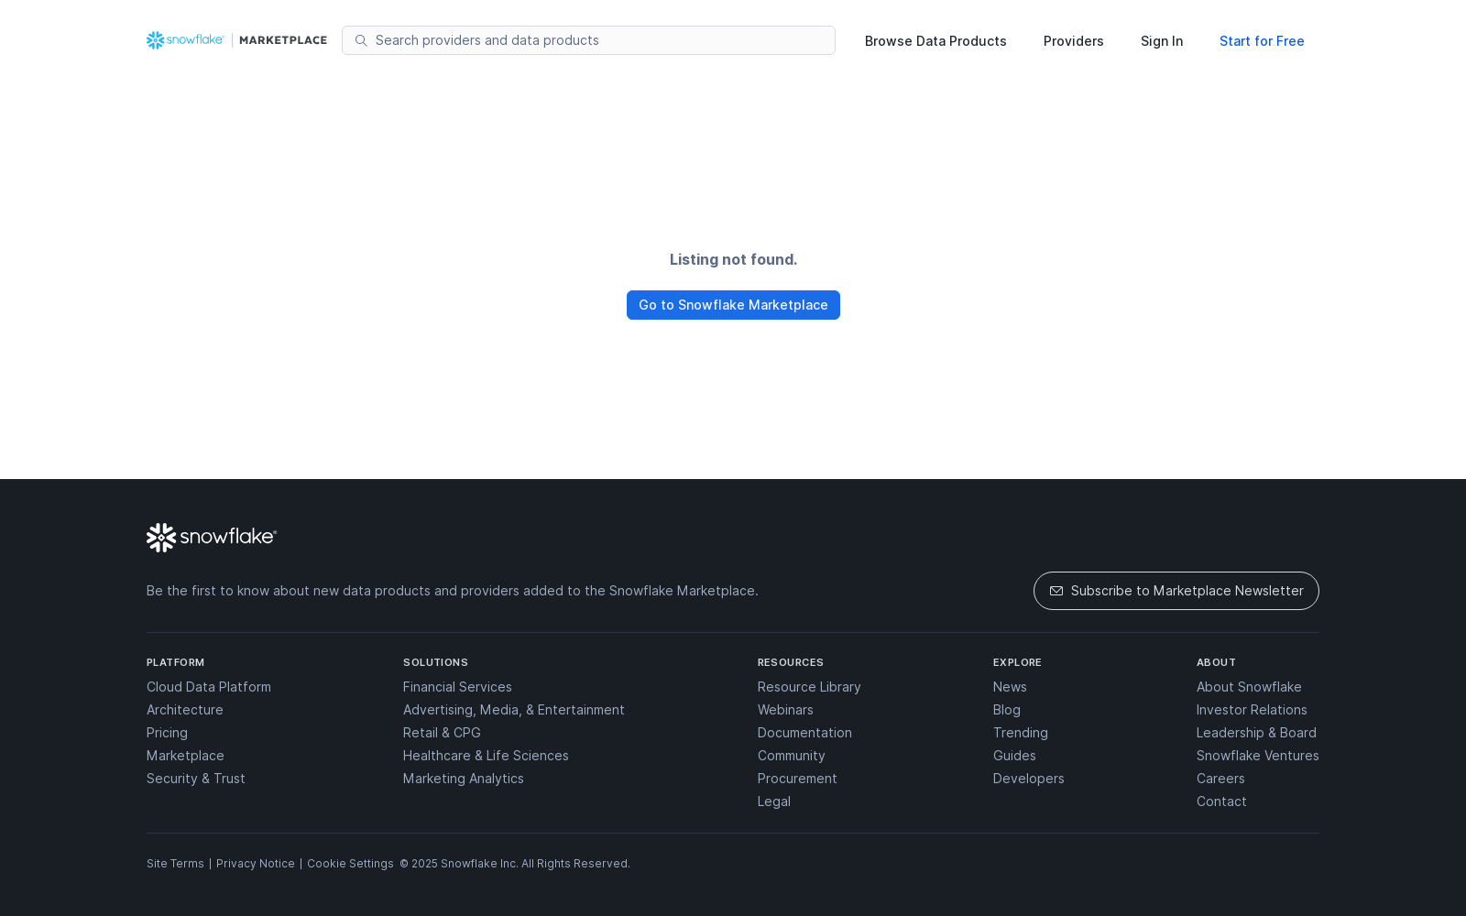Screen dimensions: 1466x916
Task: Click the RESOURCES footer heading
Action: click(791, 662)
